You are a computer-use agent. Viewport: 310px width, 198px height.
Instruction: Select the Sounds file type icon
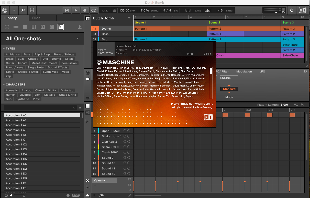(x=25, y=27)
